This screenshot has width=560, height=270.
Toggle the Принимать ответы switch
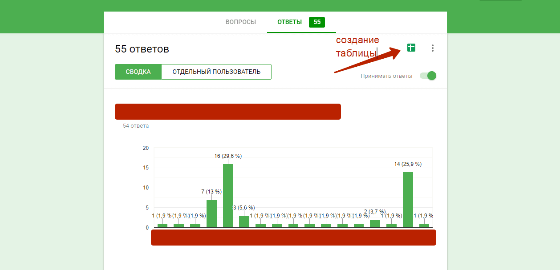point(428,76)
